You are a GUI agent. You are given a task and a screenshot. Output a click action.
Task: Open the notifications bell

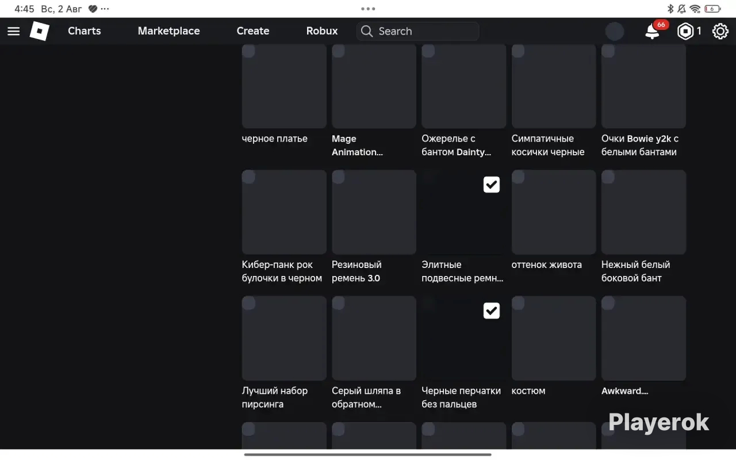click(652, 32)
